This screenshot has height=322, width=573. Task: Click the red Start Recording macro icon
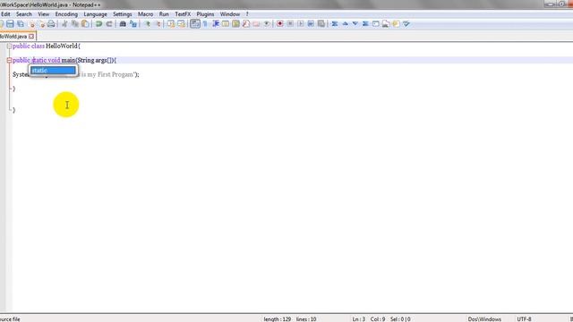pyautogui.click(x=280, y=24)
